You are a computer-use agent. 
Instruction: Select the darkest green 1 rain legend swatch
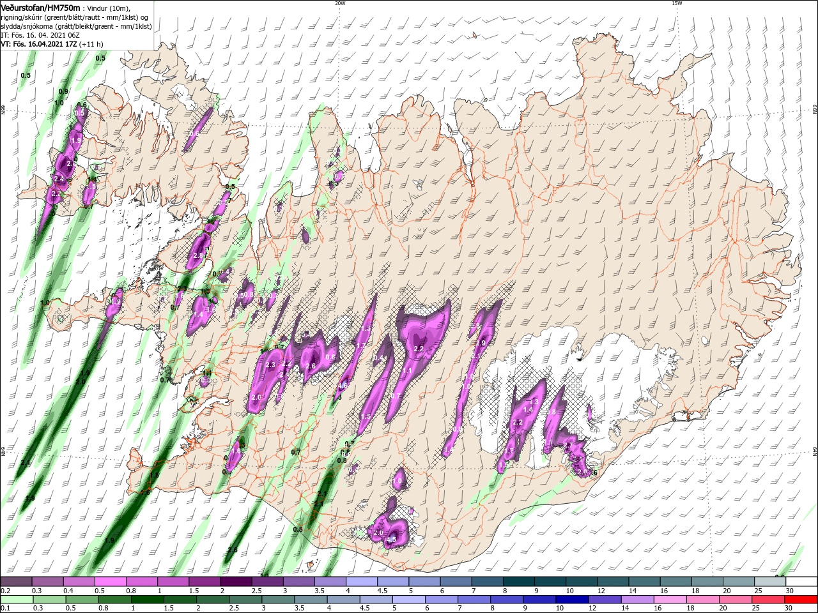tap(147, 600)
